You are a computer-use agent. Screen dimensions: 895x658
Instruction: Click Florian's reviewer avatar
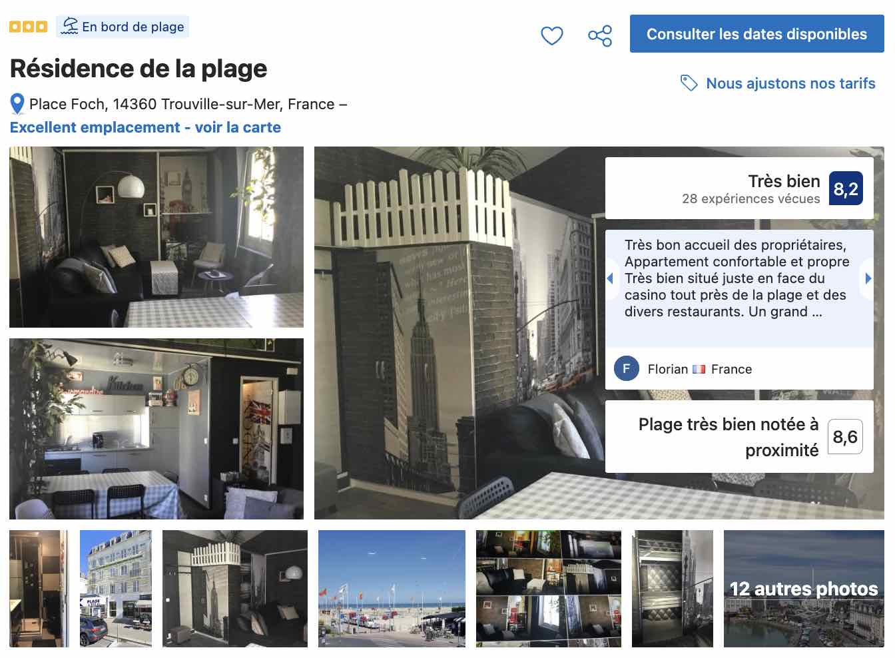point(626,368)
